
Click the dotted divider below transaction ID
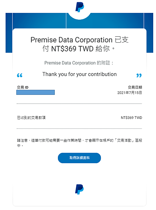(x=79, y=104)
